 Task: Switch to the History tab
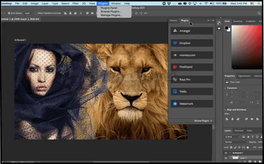pos(173,20)
